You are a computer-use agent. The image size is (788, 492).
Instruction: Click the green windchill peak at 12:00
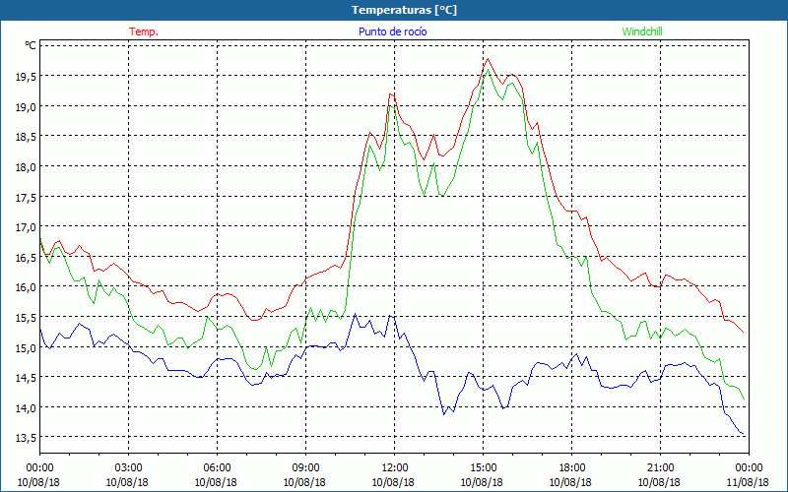tap(391, 105)
